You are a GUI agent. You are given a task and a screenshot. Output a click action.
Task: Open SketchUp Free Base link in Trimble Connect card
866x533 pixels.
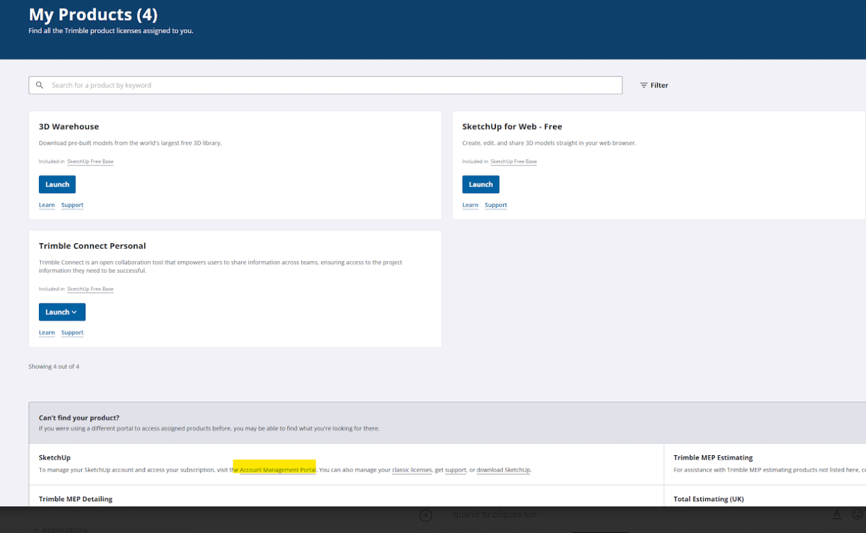point(90,289)
